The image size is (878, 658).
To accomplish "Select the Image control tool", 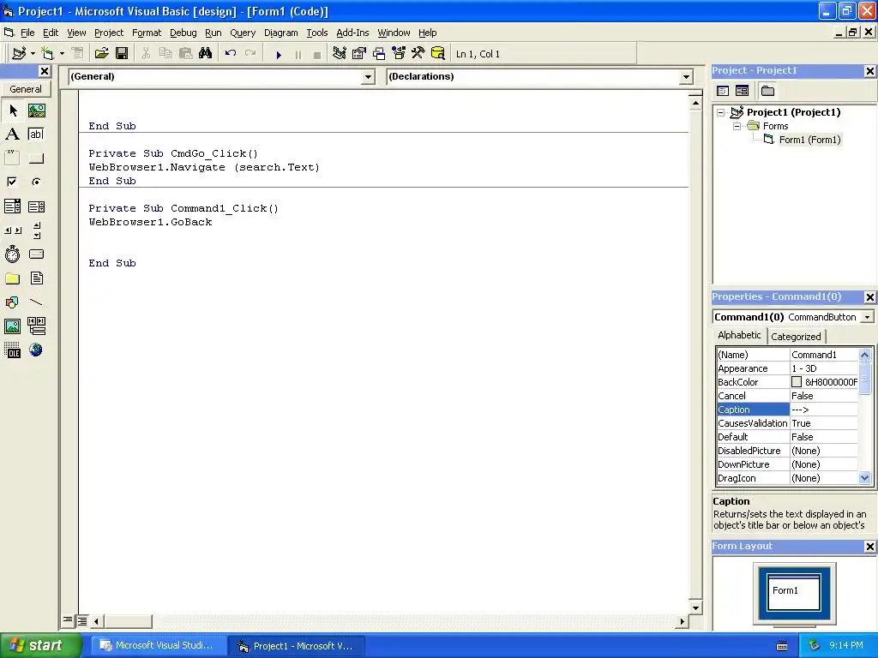I will pyautogui.click(x=13, y=326).
